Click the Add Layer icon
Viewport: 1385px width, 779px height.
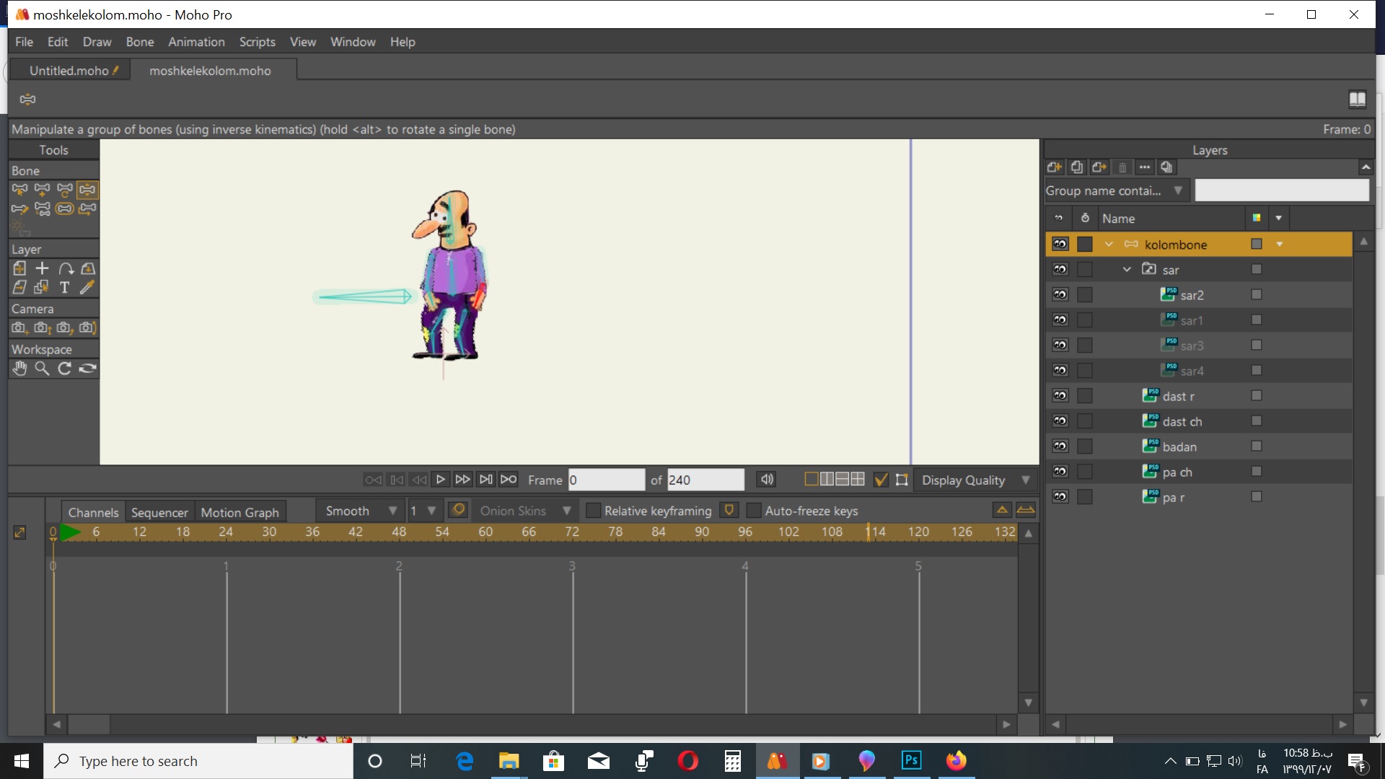[x=1055, y=167]
